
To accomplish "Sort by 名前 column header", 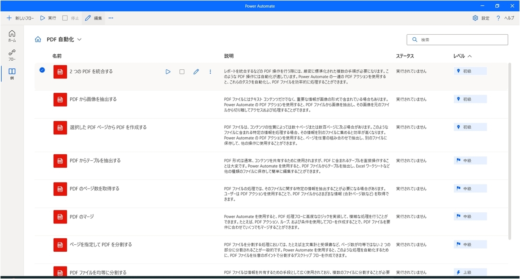I will pyautogui.click(x=57, y=56).
